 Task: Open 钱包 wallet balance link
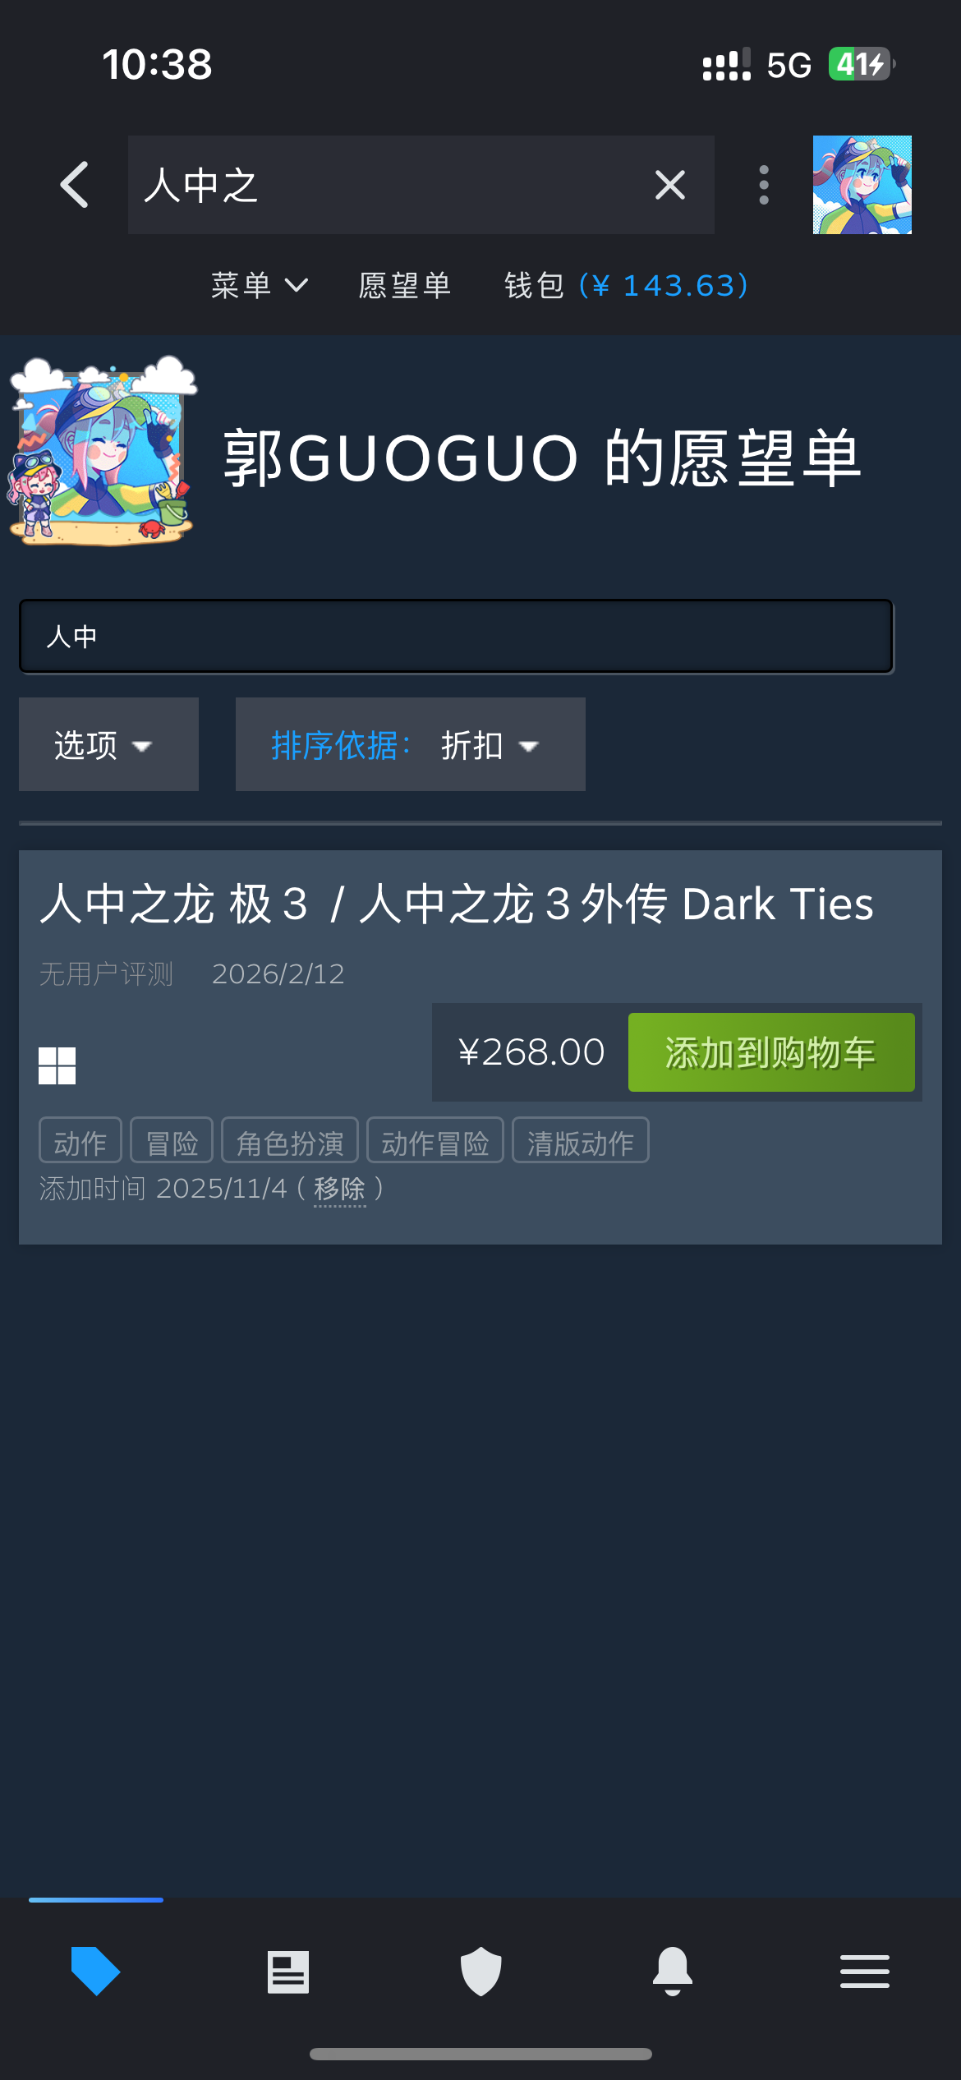tap(627, 286)
